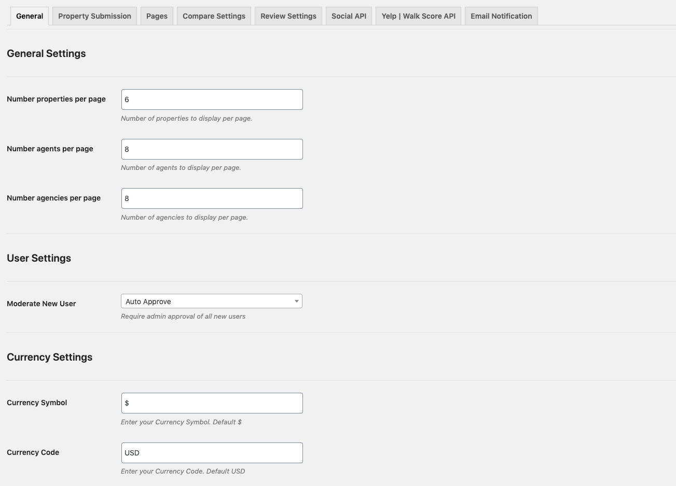
Task: Click the User Settings section heading
Action: tap(39, 258)
